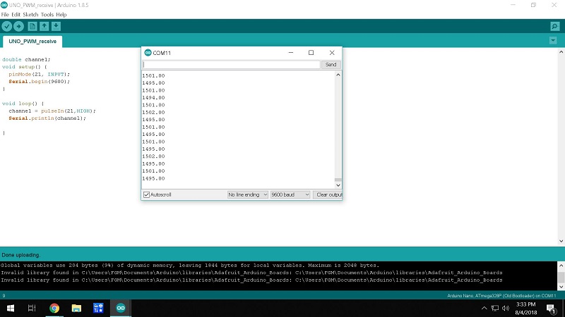Open the tab options dropdown arrow
The image size is (565, 317).
coord(553,41)
